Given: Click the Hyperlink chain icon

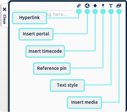Looking at the screenshot, I should tap(79, 6).
